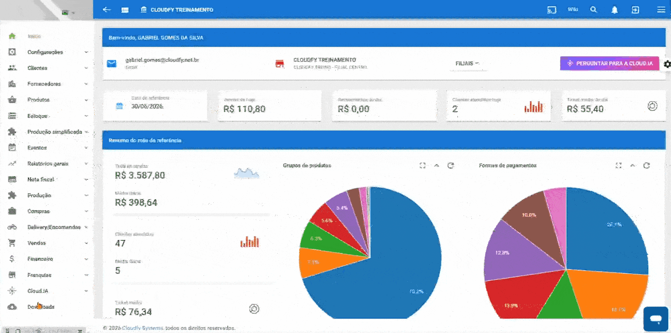Image resolution: width=671 pixels, height=333 pixels.
Task: Expand the Franquias chevron
Action: [86, 275]
